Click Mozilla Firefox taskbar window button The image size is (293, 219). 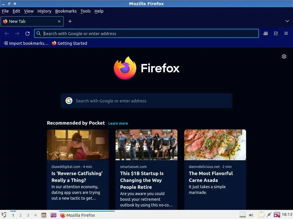[87, 215]
